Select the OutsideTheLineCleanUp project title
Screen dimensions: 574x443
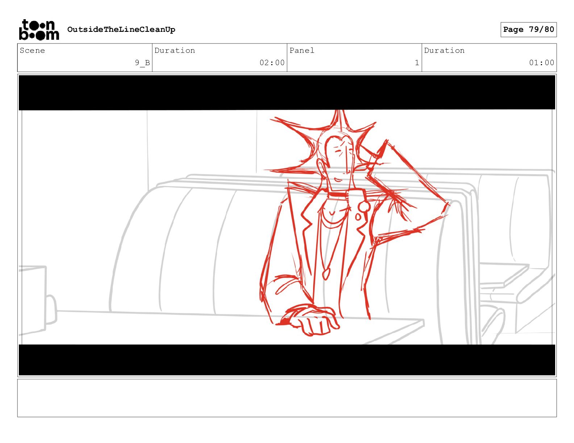(x=121, y=30)
